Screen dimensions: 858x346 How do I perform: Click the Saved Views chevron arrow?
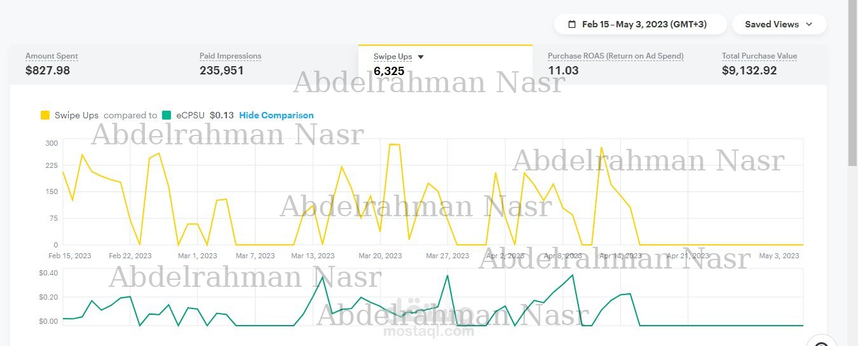pyautogui.click(x=809, y=24)
